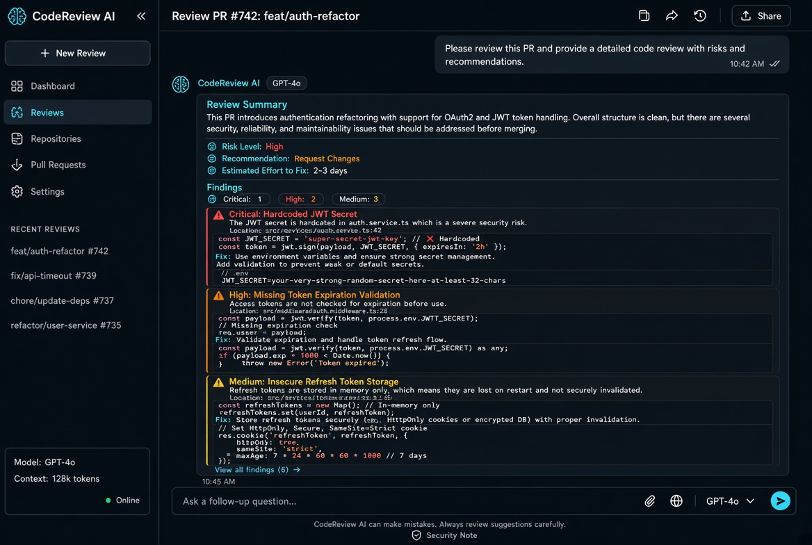Viewport: 812px width, 545px height.
Task: Click the Repositories icon
Action: click(17, 139)
